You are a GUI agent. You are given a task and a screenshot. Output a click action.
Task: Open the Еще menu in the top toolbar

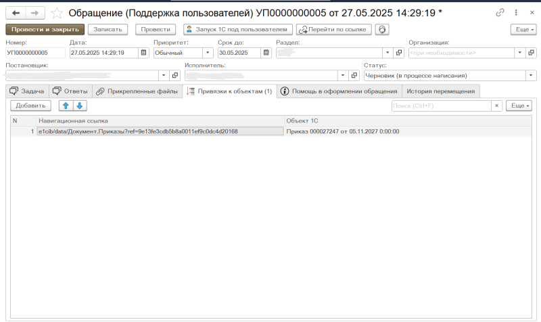point(523,29)
